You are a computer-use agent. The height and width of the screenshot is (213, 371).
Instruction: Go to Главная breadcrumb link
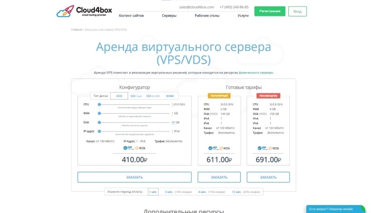[77, 30]
